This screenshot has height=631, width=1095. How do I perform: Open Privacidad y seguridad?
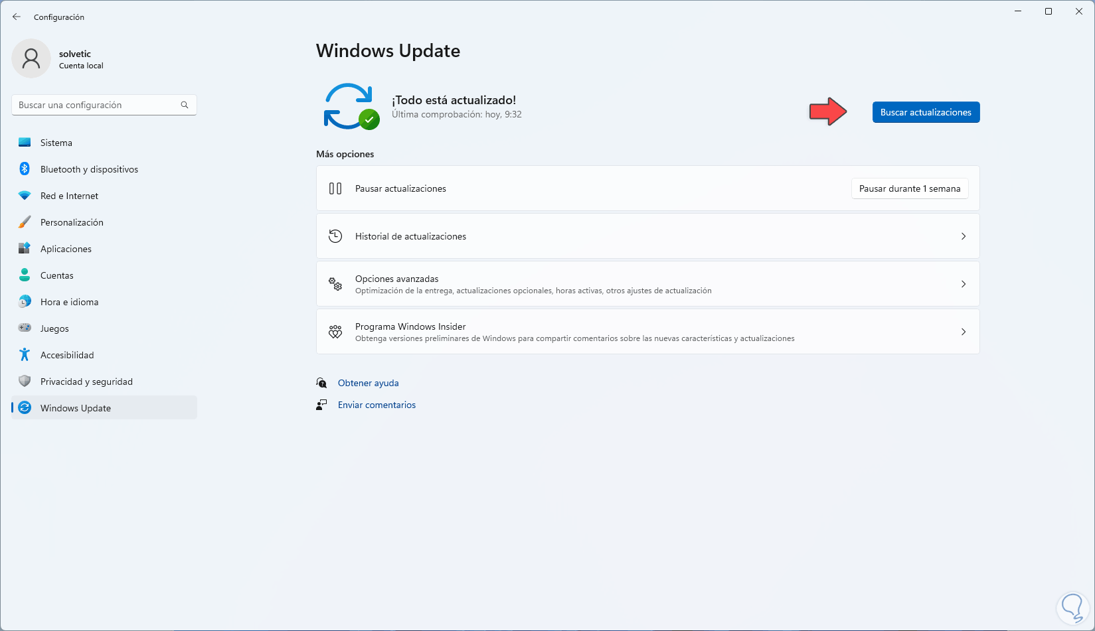[104, 382]
